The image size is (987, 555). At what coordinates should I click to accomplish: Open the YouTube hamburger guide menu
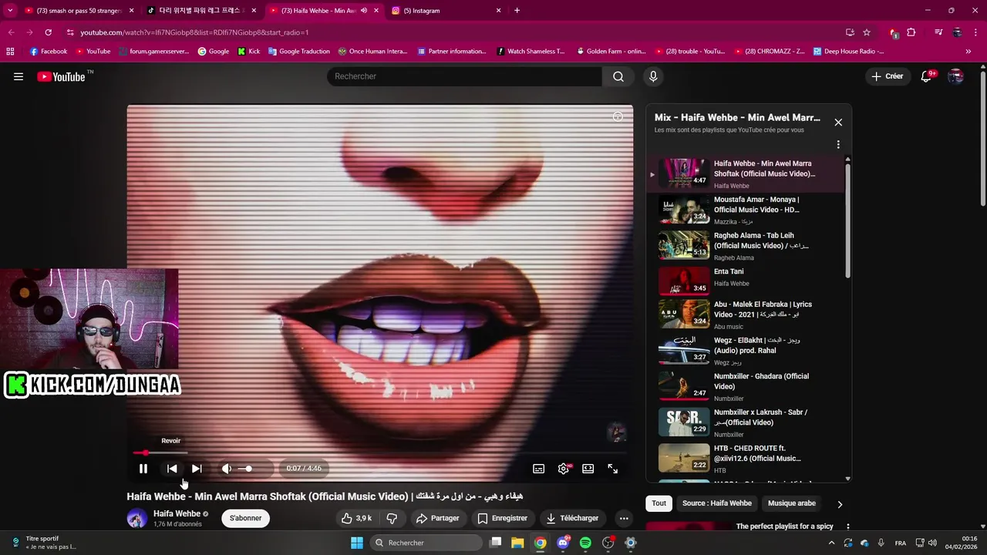click(19, 76)
